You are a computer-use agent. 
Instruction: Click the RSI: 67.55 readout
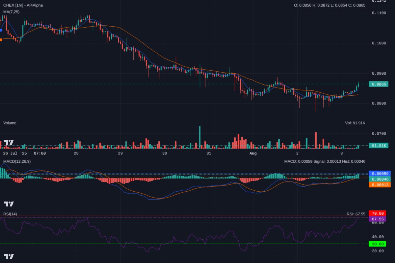pos(356,214)
